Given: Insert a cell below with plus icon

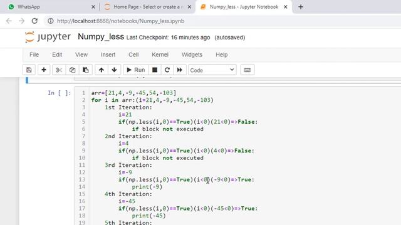Looking at the screenshot, I should pyautogui.click(x=44, y=70).
